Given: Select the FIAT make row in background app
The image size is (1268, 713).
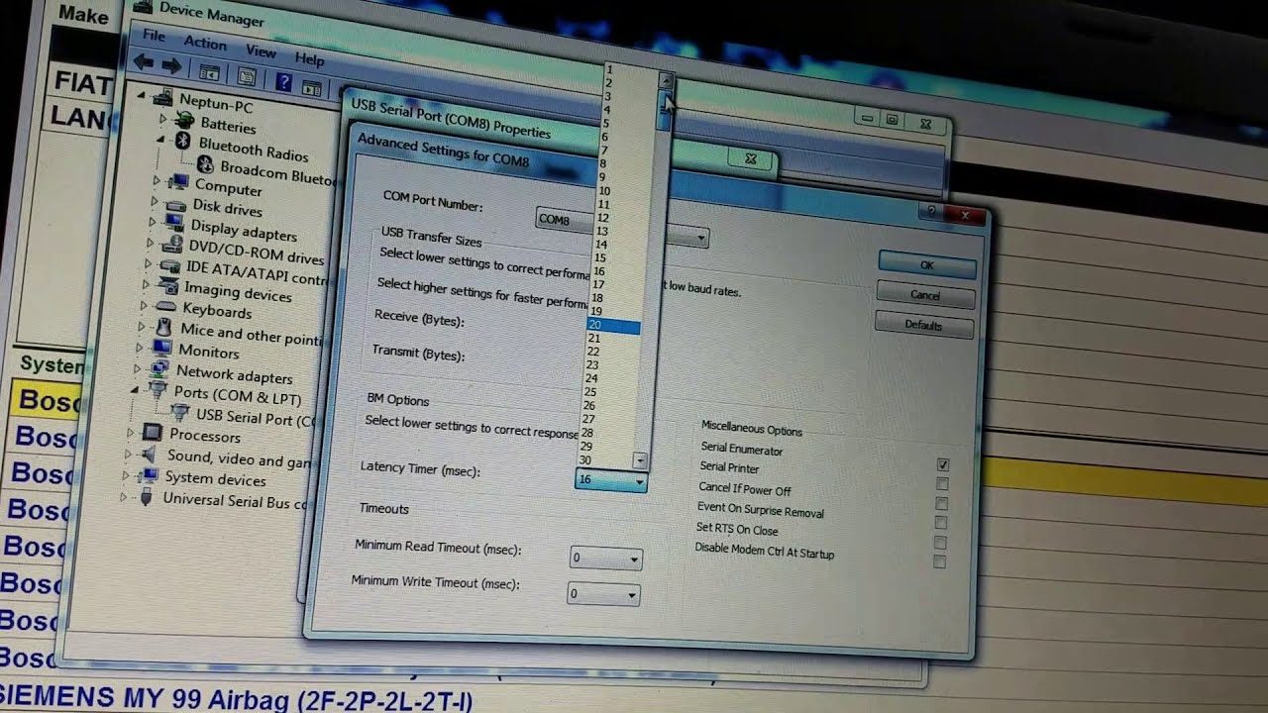Looking at the screenshot, I should point(83,82).
